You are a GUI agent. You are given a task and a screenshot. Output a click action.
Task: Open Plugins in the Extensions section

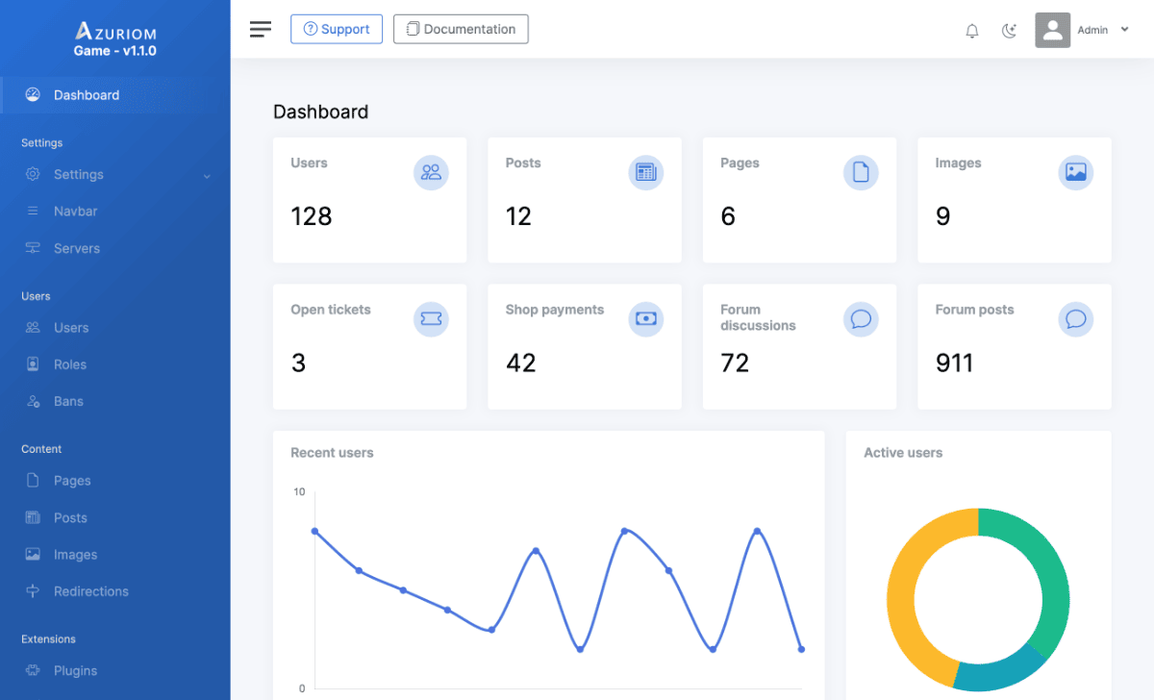[x=75, y=671]
